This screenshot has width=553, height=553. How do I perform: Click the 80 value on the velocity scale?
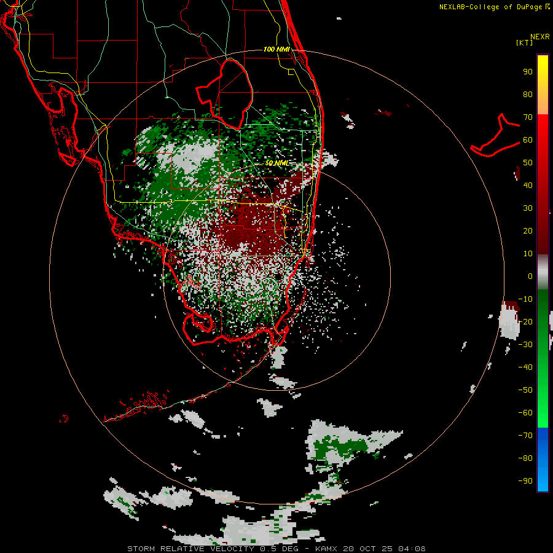528,95
